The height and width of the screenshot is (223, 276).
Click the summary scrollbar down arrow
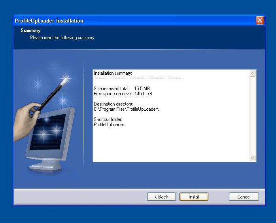pos(253,158)
